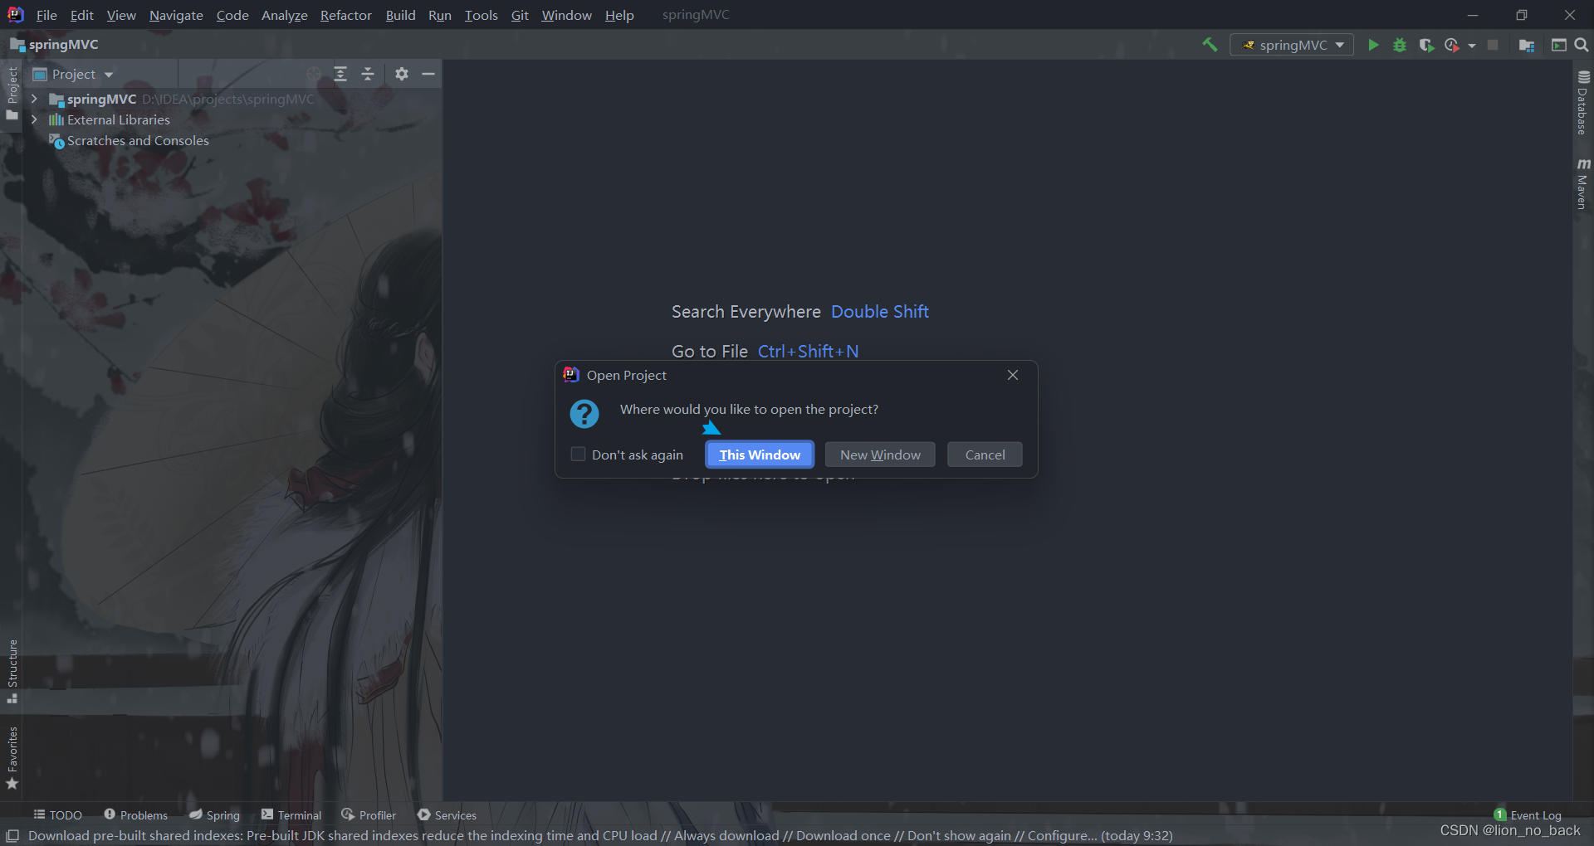Close the Open Project dialog
The height and width of the screenshot is (846, 1594).
click(x=1013, y=375)
